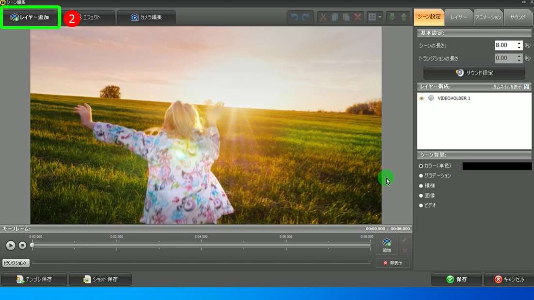Screen dimensions: 534x300
Task: Open the サウンド設定 sound settings button
Action: [x=474, y=73]
